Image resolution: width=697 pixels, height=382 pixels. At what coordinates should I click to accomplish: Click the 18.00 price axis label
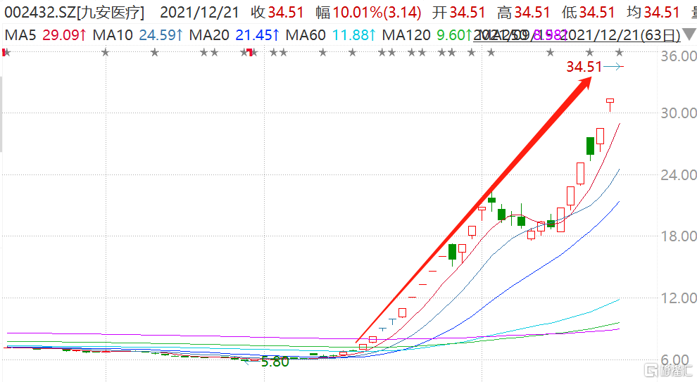point(678,236)
